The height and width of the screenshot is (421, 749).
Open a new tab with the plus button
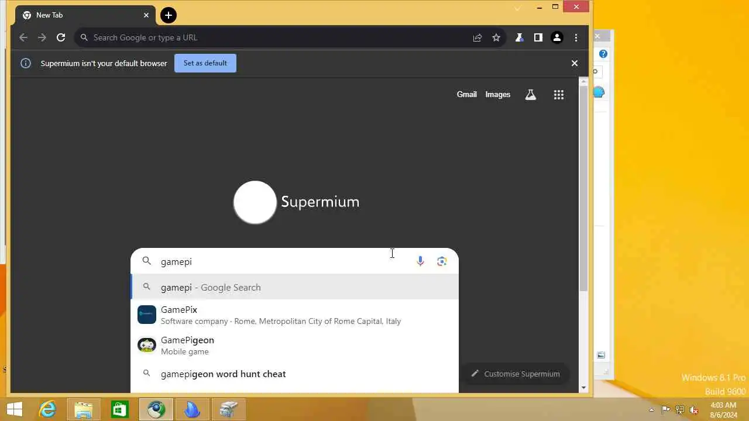(169, 15)
